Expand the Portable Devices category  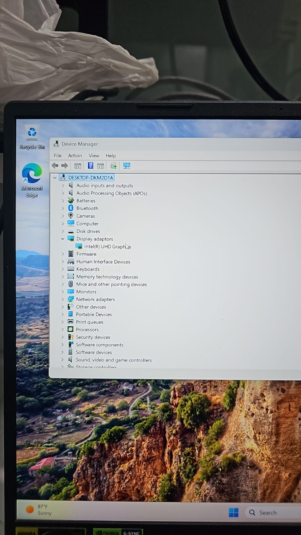(63, 314)
